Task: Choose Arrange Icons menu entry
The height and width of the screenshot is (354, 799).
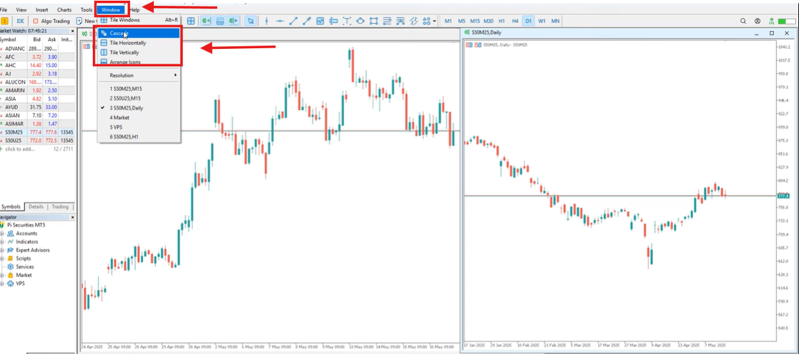Action: click(139, 62)
